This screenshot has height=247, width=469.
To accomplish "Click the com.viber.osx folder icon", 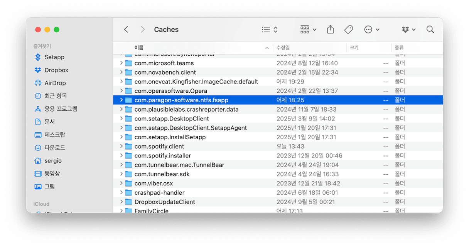I will point(128,183).
